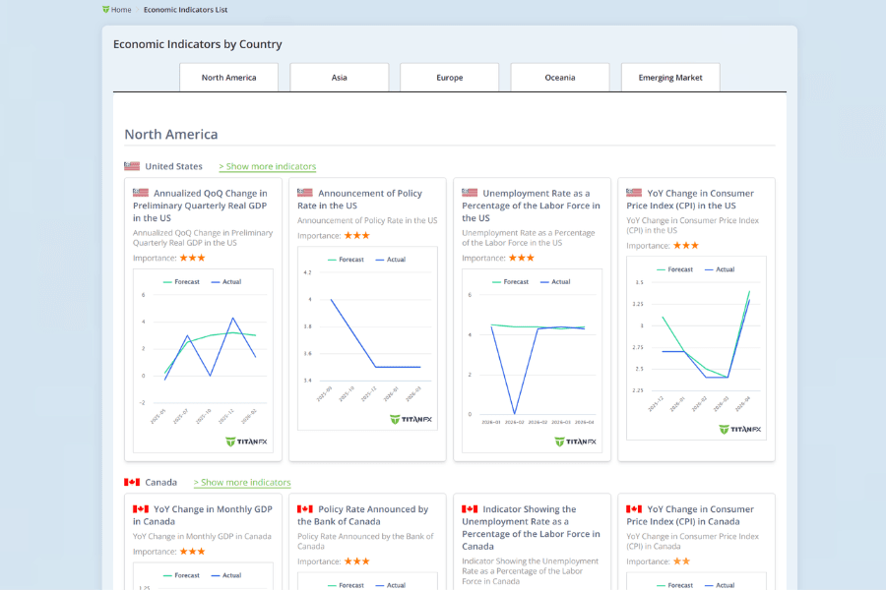
Task: Click importance stars on US Unemployment card
Action: pyautogui.click(x=521, y=258)
